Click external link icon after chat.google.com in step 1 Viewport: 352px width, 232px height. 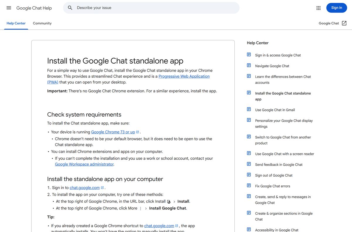102,188
